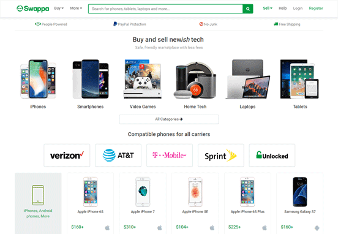Screen dimensions: 338x234
Task: Go to the Login page
Action: (298, 8)
